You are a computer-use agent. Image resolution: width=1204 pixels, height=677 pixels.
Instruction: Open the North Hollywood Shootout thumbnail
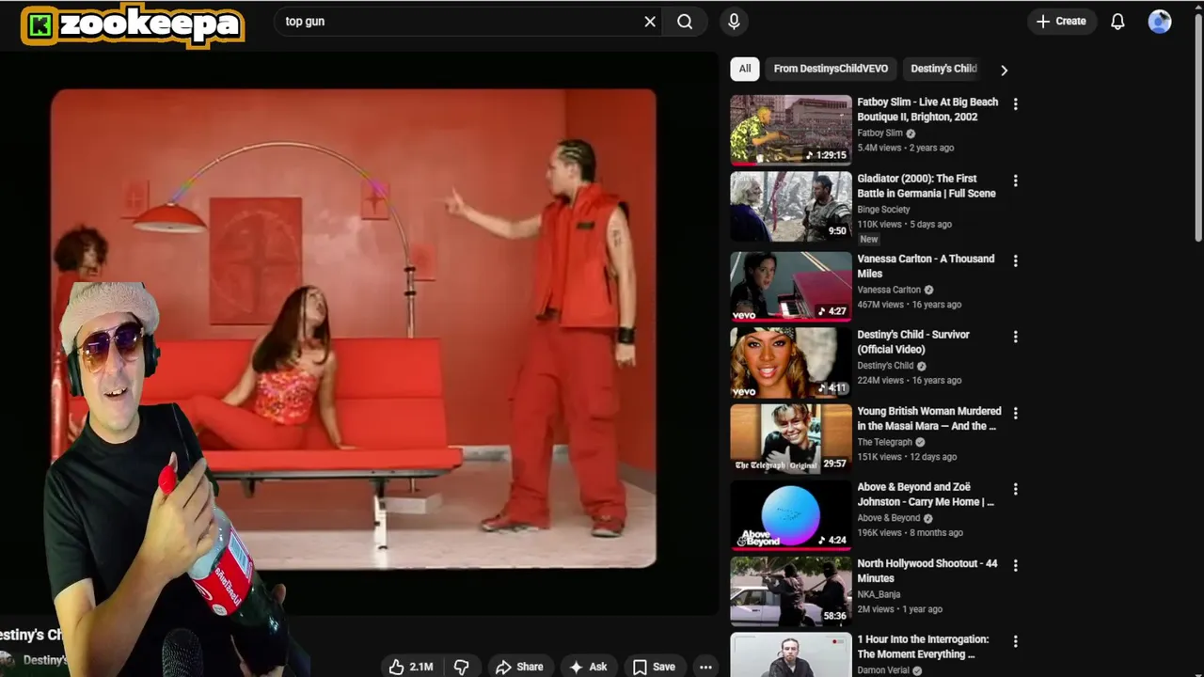[x=791, y=590]
